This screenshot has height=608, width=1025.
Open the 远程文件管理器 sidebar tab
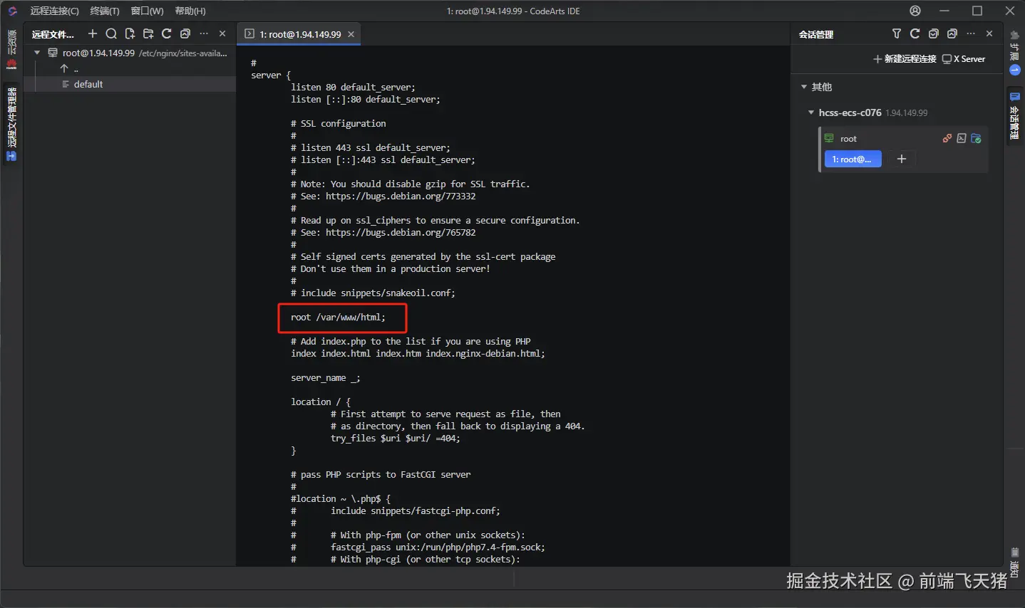(11, 125)
